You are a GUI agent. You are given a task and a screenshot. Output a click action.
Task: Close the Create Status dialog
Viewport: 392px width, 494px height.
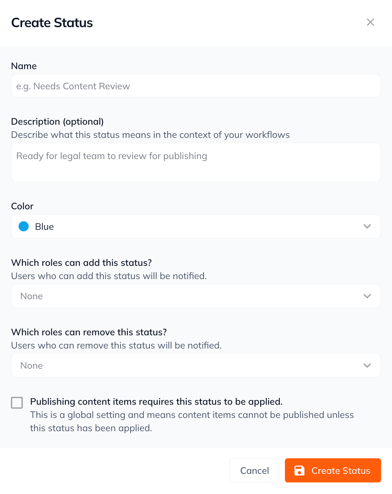[x=370, y=22]
